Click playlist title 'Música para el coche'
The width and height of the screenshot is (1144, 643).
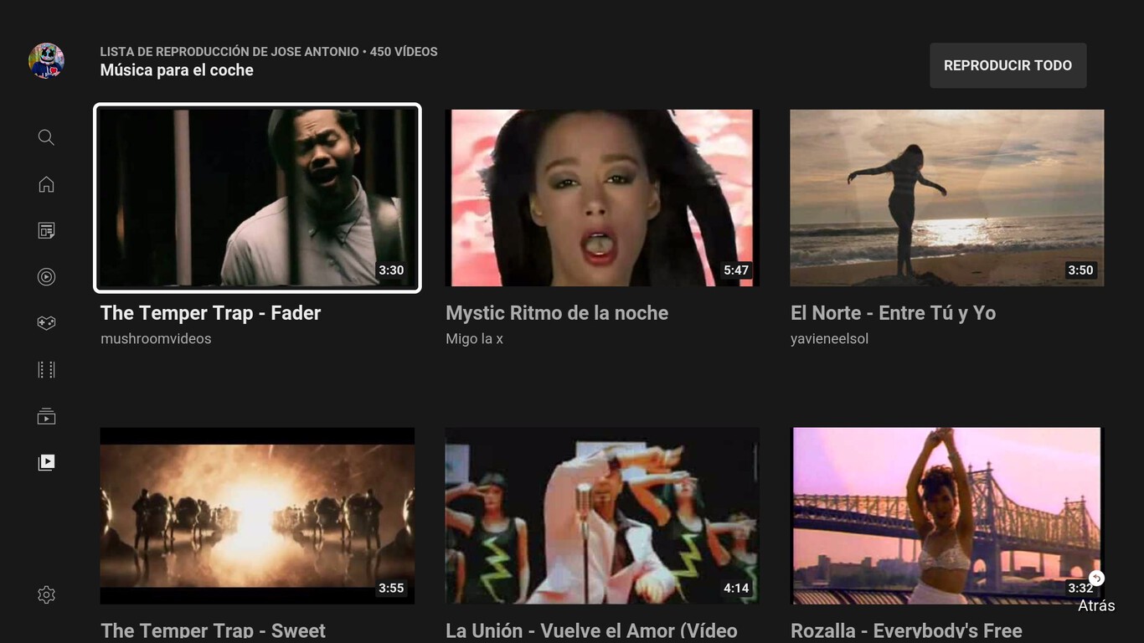tap(177, 70)
